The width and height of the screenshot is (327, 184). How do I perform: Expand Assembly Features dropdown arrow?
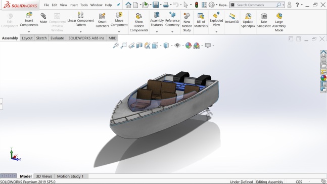(157, 32)
